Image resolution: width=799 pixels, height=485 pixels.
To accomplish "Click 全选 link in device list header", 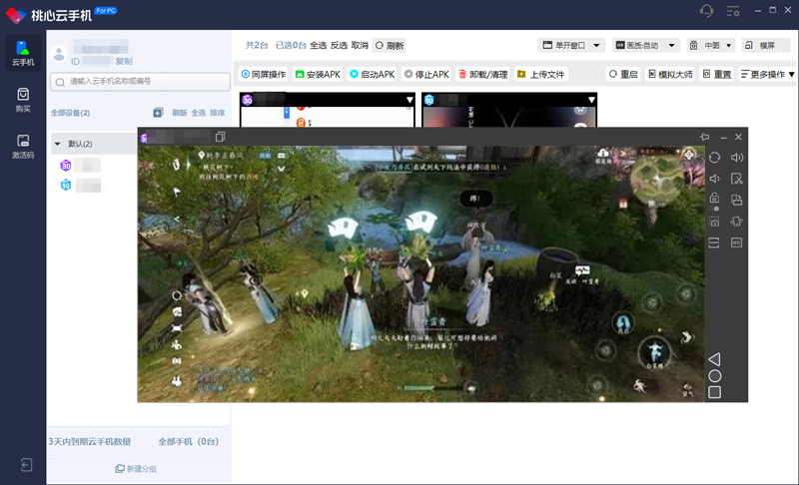I will 198,113.
